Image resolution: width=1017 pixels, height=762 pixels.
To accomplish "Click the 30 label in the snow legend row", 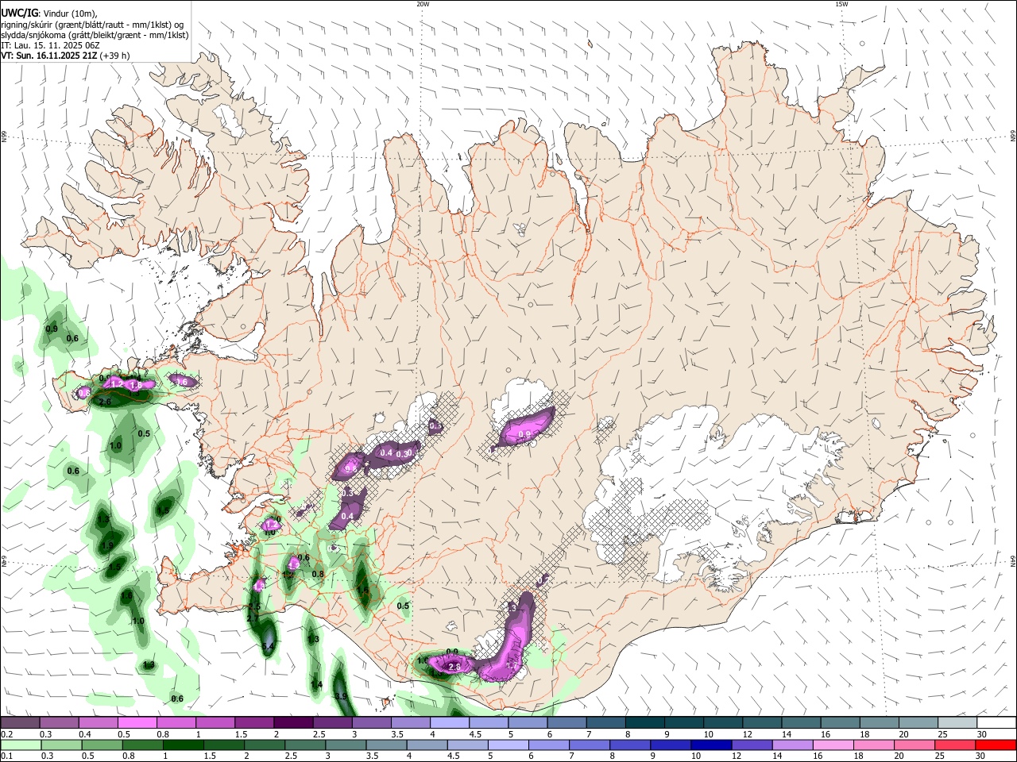I will pyautogui.click(x=982, y=734).
